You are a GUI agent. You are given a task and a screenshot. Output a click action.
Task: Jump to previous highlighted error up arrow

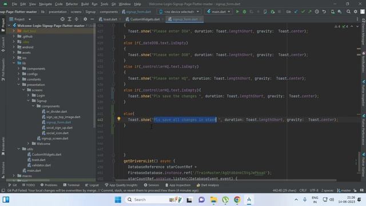coord(352,26)
